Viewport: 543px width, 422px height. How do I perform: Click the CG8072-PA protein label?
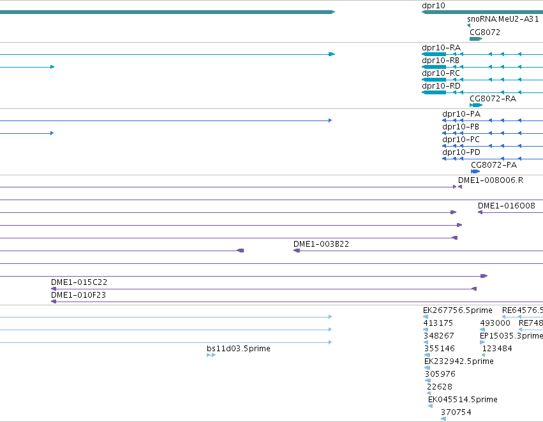(494, 165)
